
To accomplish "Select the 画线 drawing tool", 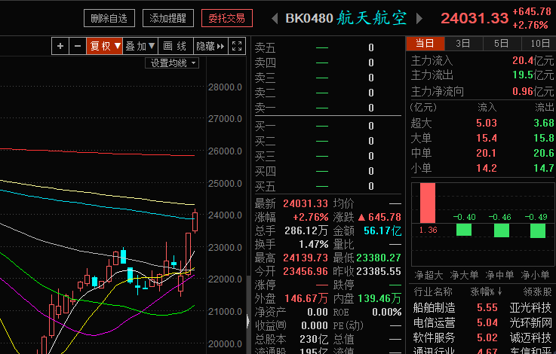I will (176, 46).
